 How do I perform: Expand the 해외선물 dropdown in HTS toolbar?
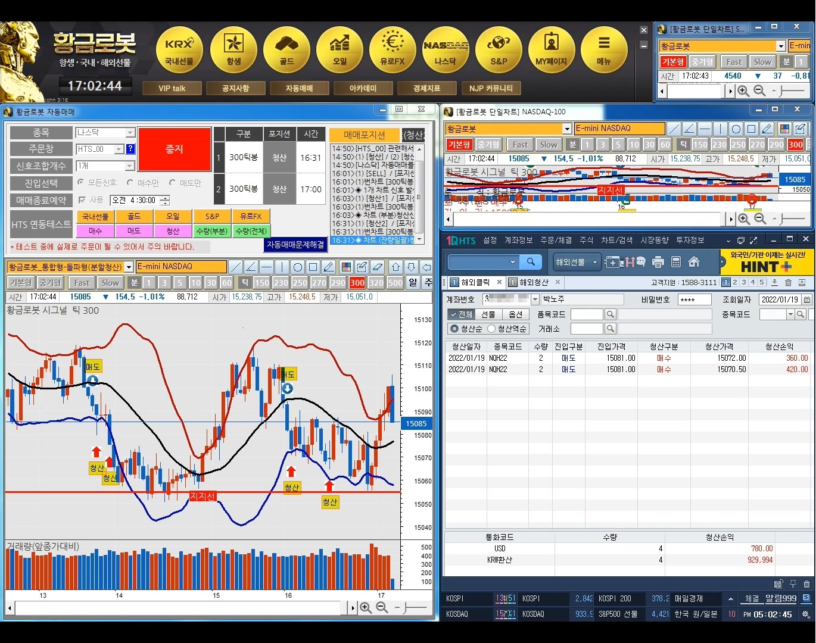coord(594,262)
